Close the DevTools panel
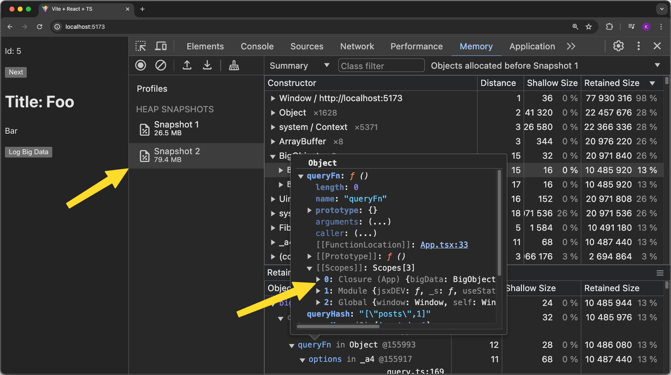This screenshot has width=671, height=375. click(x=657, y=46)
